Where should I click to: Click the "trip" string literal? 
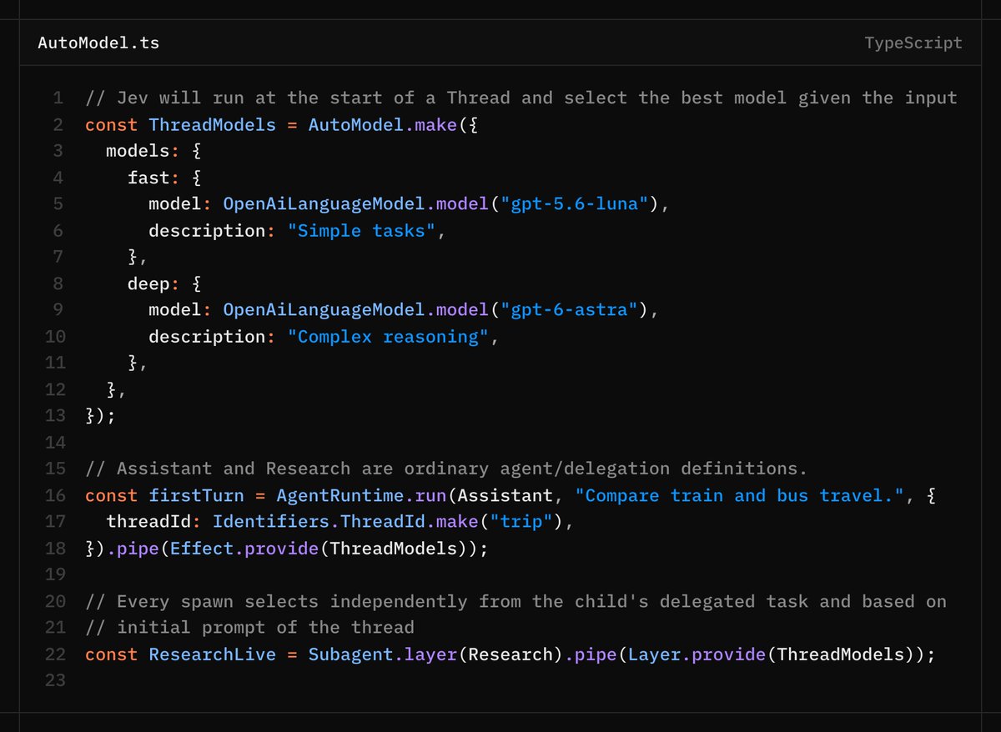[x=521, y=523]
